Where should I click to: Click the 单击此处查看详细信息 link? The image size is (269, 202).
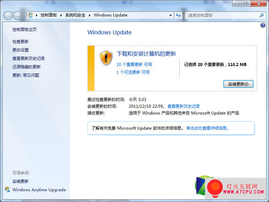pyautogui.click(x=207, y=128)
